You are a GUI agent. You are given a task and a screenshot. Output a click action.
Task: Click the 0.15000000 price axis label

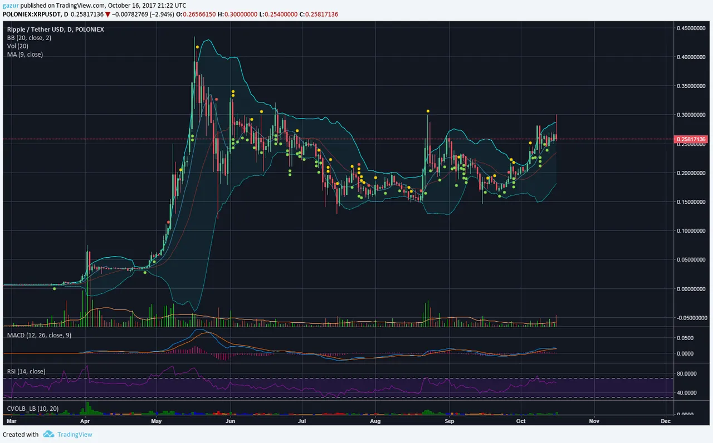tap(692, 201)
